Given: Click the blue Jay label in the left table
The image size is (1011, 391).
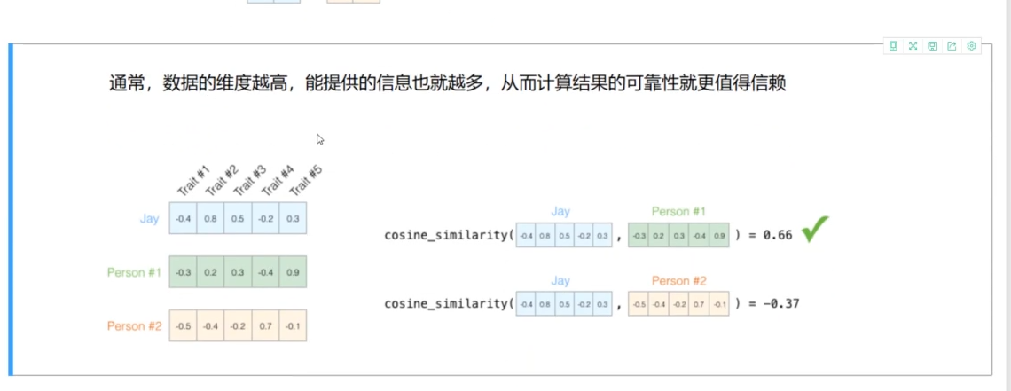Looking at the screenshot, I should [x=150, y=218].
